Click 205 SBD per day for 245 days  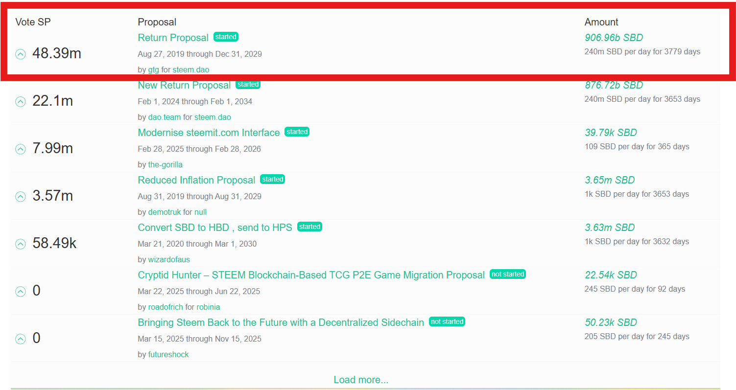[x=637, y=336]
